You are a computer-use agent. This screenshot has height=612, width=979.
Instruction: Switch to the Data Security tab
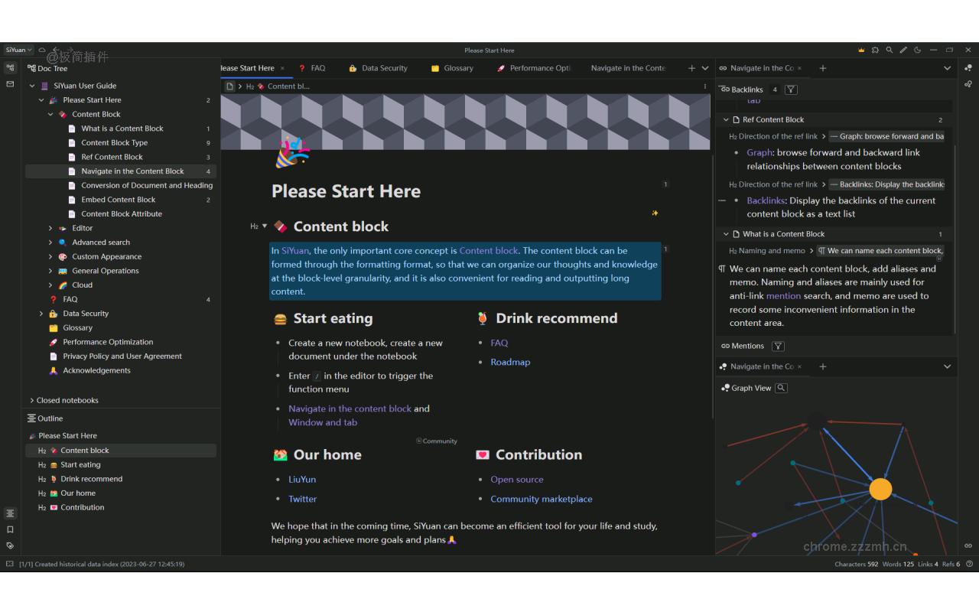(x=378, y=68)
